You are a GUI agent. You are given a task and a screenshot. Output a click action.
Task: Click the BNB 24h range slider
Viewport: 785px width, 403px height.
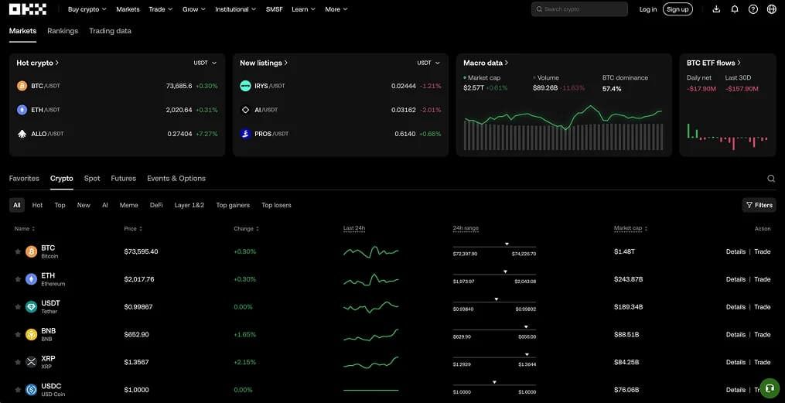(x=494, y=330)
